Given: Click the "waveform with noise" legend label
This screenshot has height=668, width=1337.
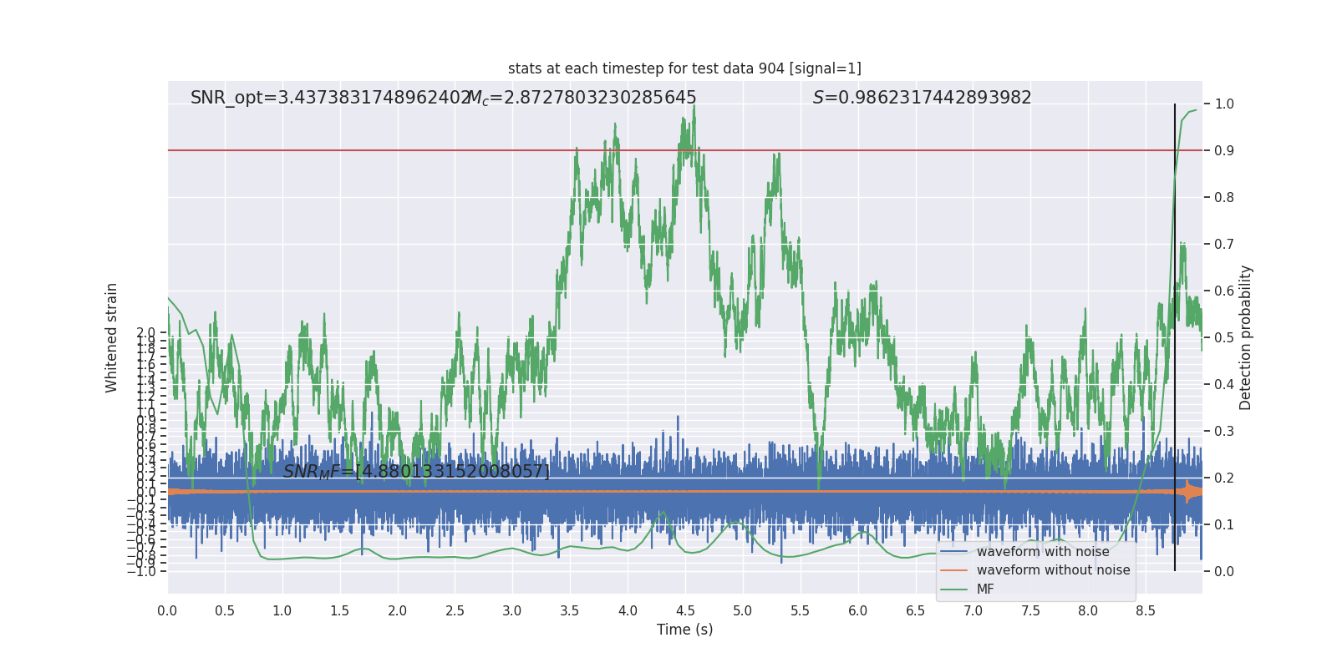Looking at the screenshot, I should (1043, 552).
